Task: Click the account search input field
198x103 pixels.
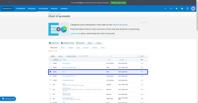Action: 124,56
